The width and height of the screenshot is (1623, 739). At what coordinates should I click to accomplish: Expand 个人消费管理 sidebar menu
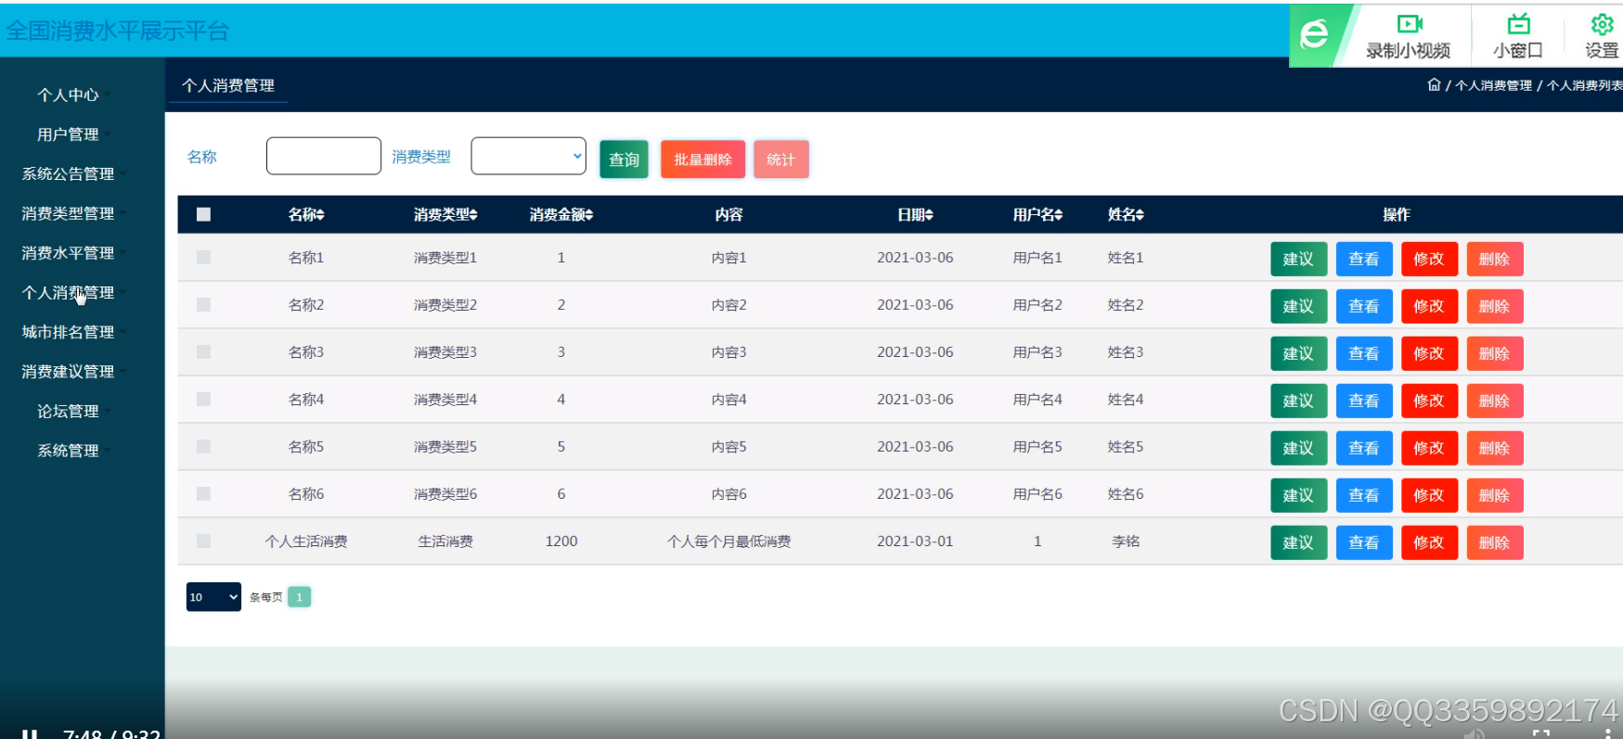[x=68, y=292]
